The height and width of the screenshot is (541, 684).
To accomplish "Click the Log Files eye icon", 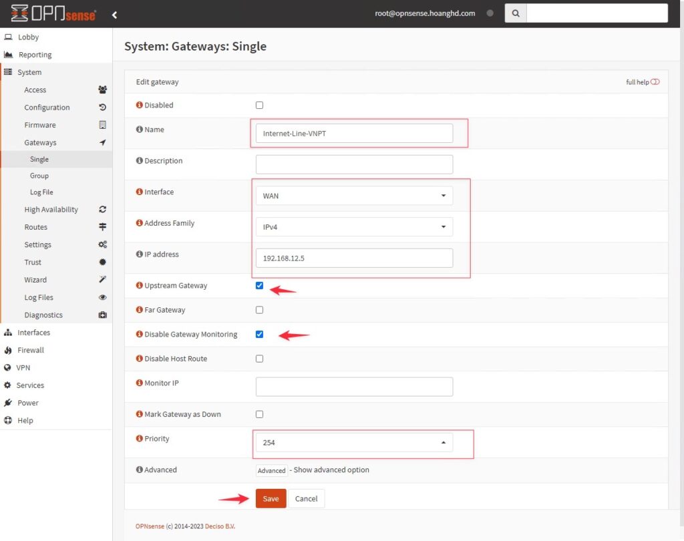I will 102,297.
